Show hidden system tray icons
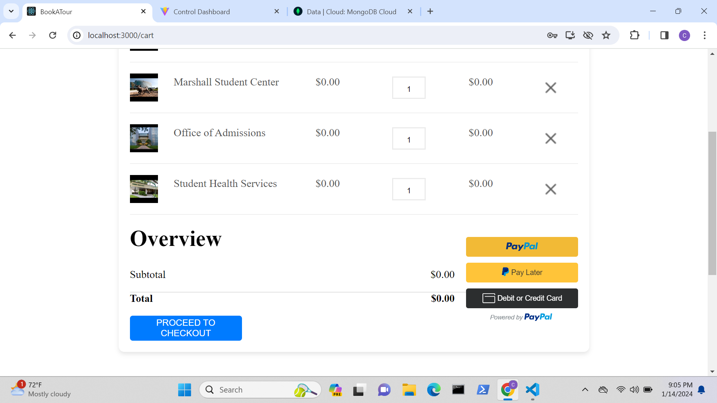Screen dimensions: 717x403 coord(585,390)
